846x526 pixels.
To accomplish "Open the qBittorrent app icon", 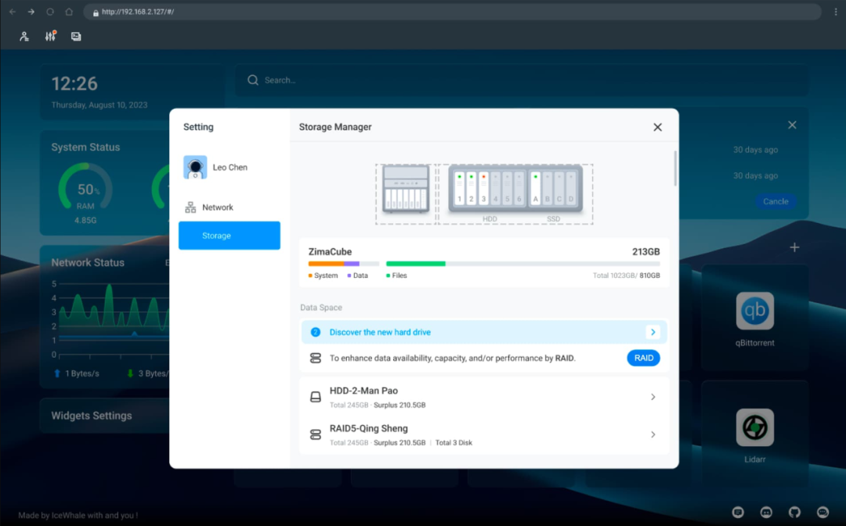I will (x=754, y=311).
